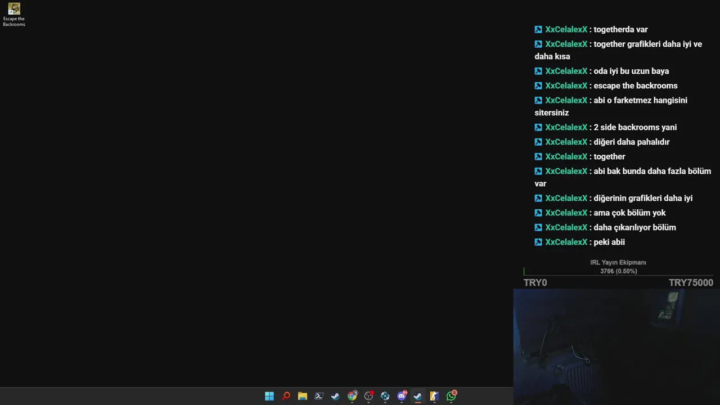
Task: Click the TRY0 goal start label
Action: tap(535, 283)
